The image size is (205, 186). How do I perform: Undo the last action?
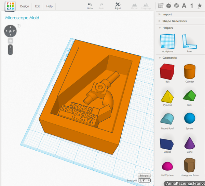[90, 6]
